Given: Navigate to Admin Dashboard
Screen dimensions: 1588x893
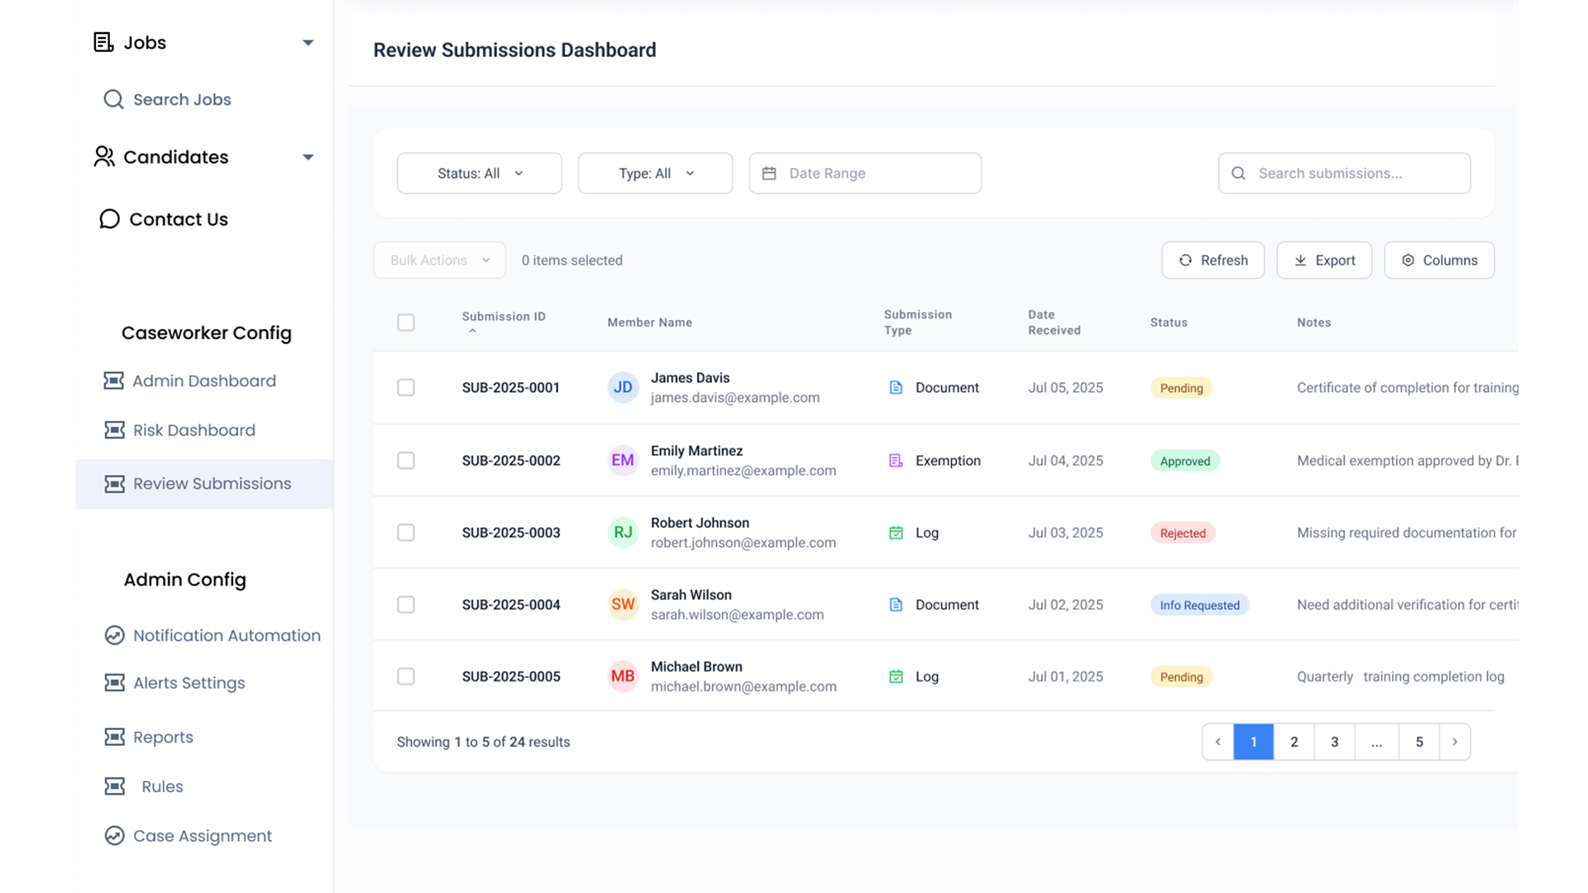Looking at the screenshot, I should click(x=204, y=380).
